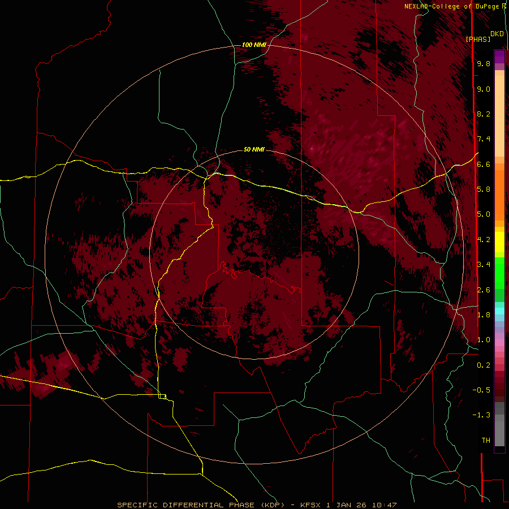This screenshot has width=509, height=509.
Task: Click the 5.8 scale value
Action: (484, 189)
